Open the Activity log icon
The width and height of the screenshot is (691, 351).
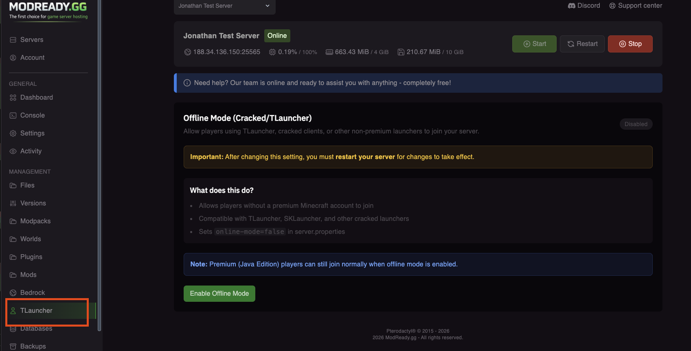pyautogui.click(x=13, y=151)
